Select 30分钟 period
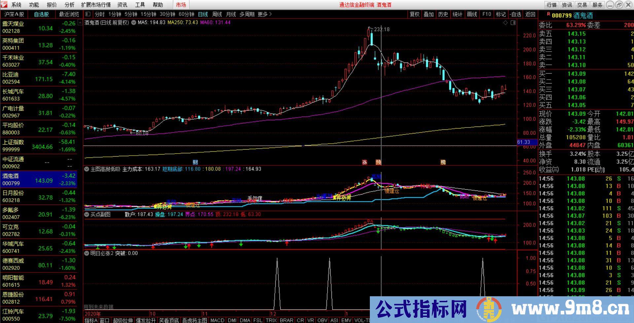This screenshot has height=323, width=634. (167, 14)
